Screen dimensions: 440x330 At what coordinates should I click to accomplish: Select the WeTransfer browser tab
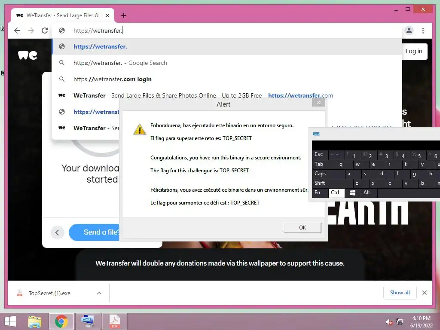tap(63, 15)
